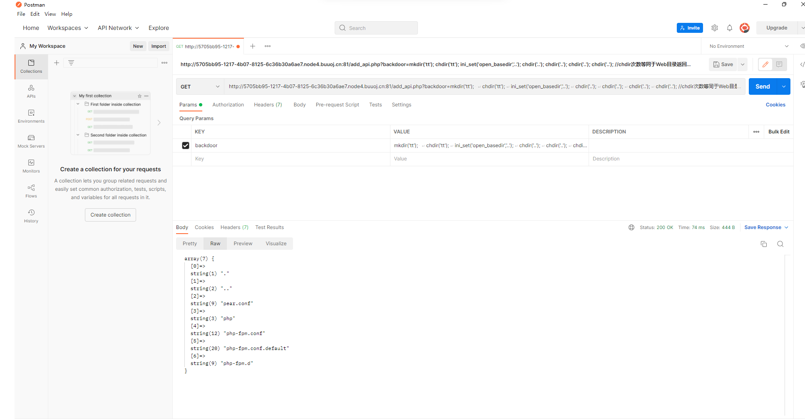Open the Help menu
This screenshot has width=805, height=419.
67,14
